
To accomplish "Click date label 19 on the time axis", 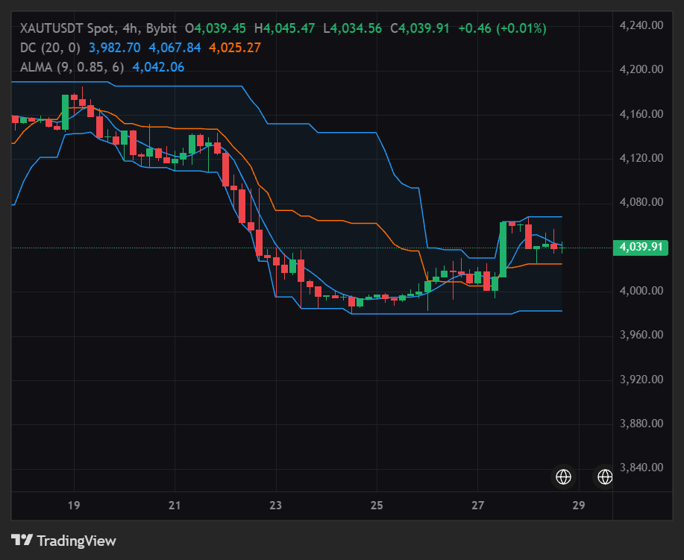I will pos(74,506).
